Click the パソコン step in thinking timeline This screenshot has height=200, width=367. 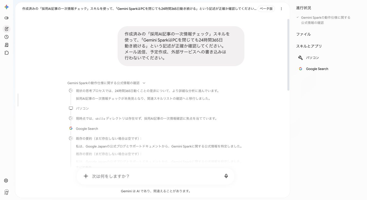(x=82, y=108)
